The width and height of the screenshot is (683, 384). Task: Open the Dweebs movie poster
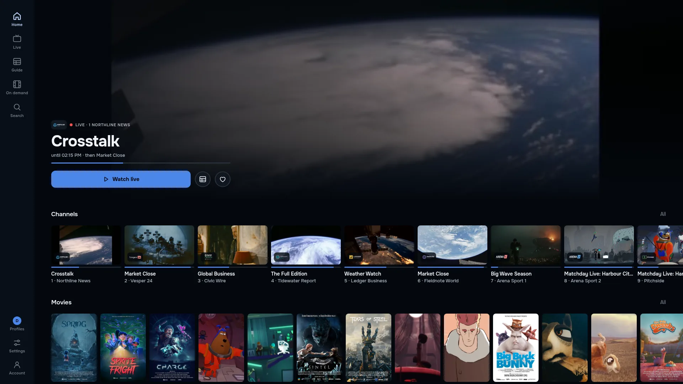tap(662, 348)
